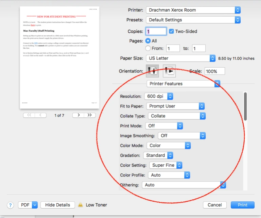The height and width of the screenshot is (218, 261).
Task: Click the Cancel button
Action: [x=215, y=205]
